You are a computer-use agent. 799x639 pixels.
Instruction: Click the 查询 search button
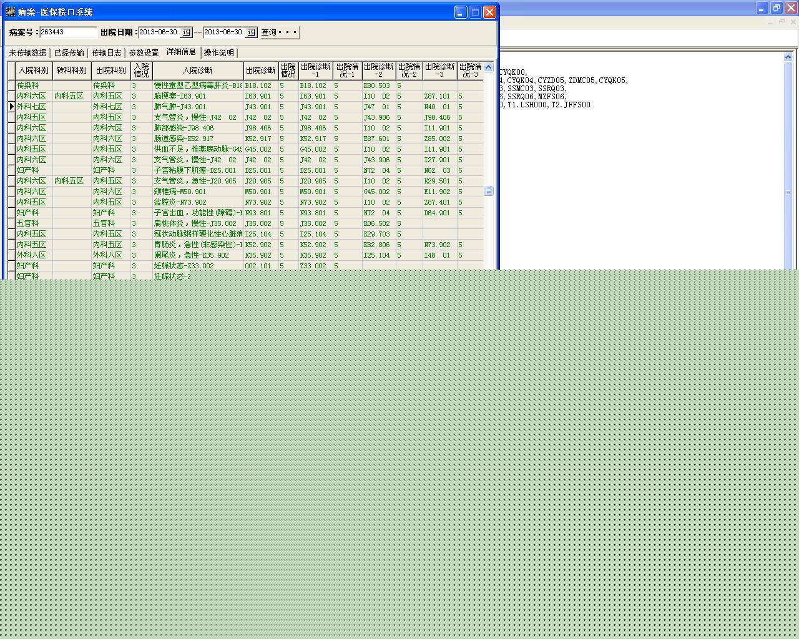[x=280, y=32]
